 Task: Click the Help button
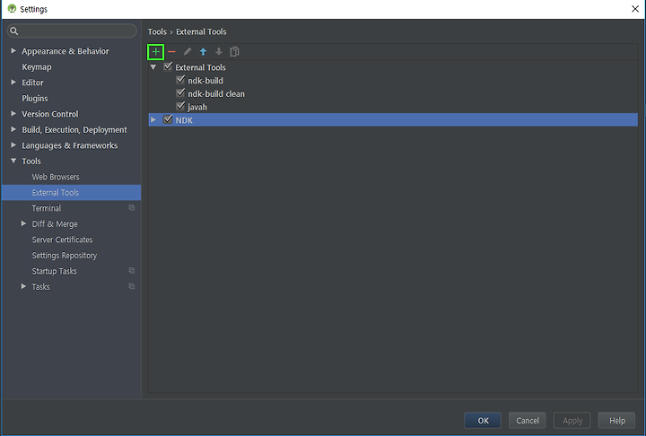click(616, 421)
